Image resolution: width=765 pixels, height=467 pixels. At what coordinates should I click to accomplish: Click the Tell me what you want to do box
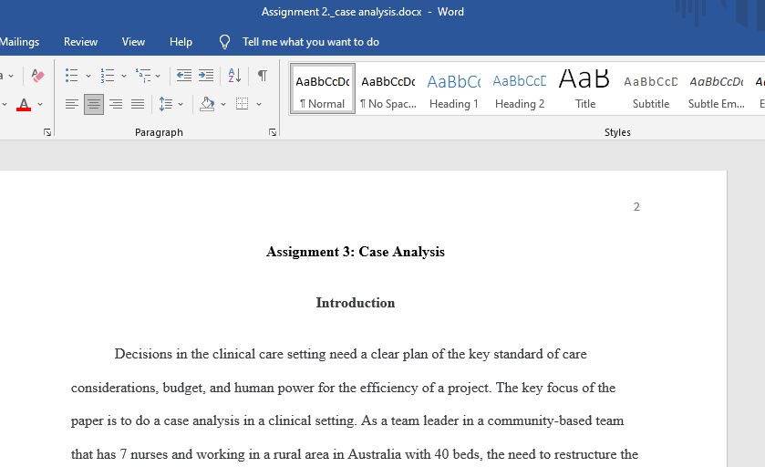click(x=311, y=42)
